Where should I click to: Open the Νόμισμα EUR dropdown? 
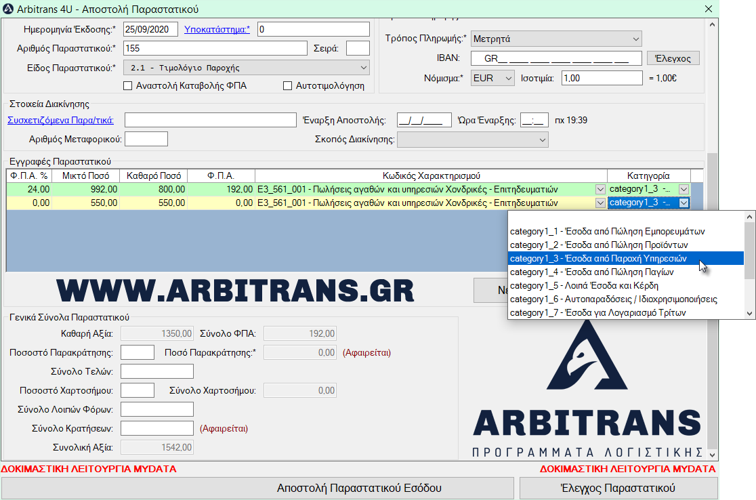coord(492,78)
